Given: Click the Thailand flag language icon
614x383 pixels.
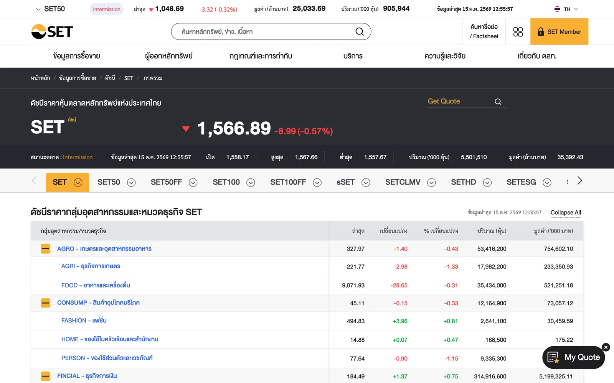Looking at the screenshot, I should click(x=557, y=9).
